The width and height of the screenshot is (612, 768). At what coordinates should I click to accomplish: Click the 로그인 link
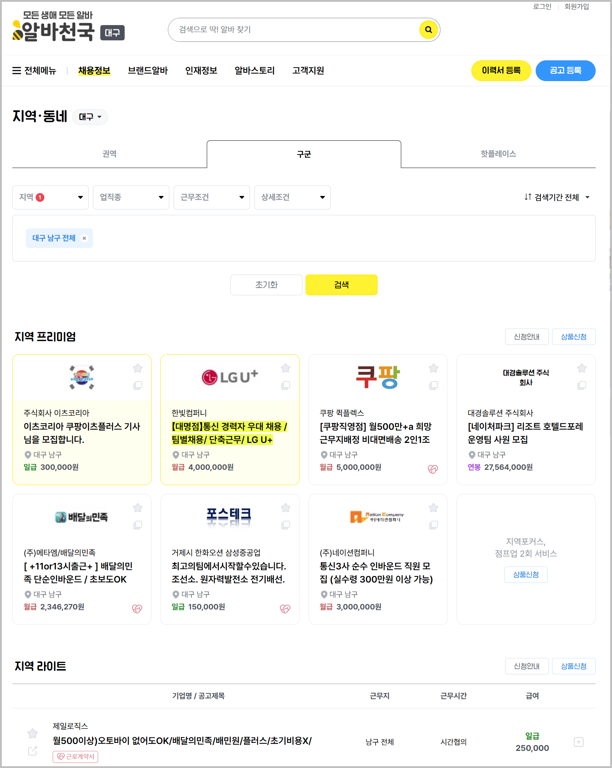point(542,7)
